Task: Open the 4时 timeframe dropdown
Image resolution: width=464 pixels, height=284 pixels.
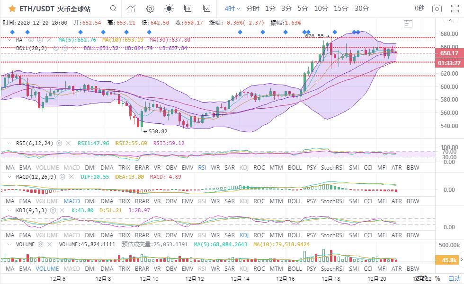Action: (x=232, y=9)
